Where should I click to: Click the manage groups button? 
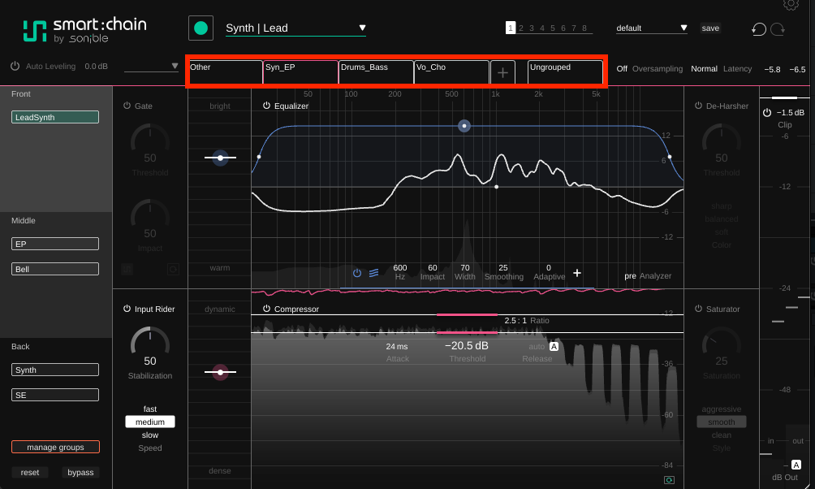56,447
